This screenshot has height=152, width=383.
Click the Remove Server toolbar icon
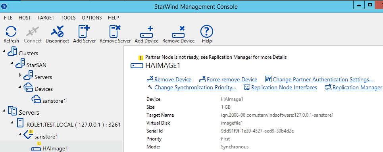click(x=115, y=31)
